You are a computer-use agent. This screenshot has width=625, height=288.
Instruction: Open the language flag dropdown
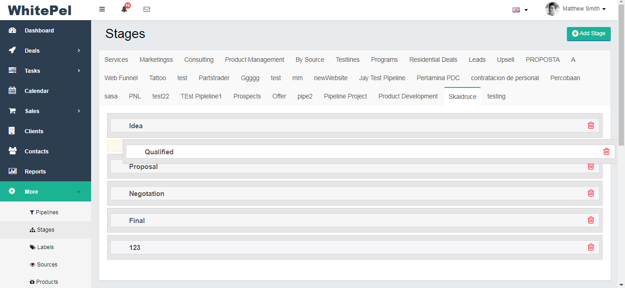tap(520, 10)
